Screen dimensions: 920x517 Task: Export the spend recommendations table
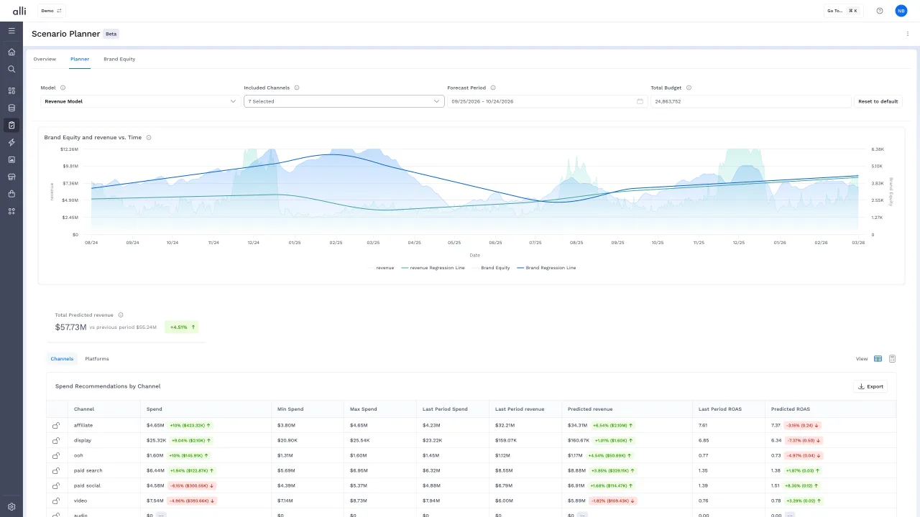[x=870, y=386]
